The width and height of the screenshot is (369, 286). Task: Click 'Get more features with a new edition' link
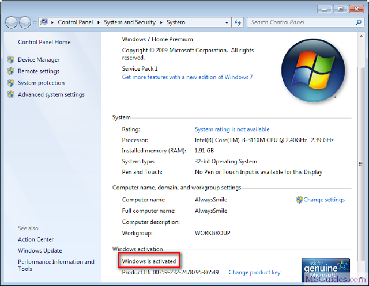click(x=187, y=77)
